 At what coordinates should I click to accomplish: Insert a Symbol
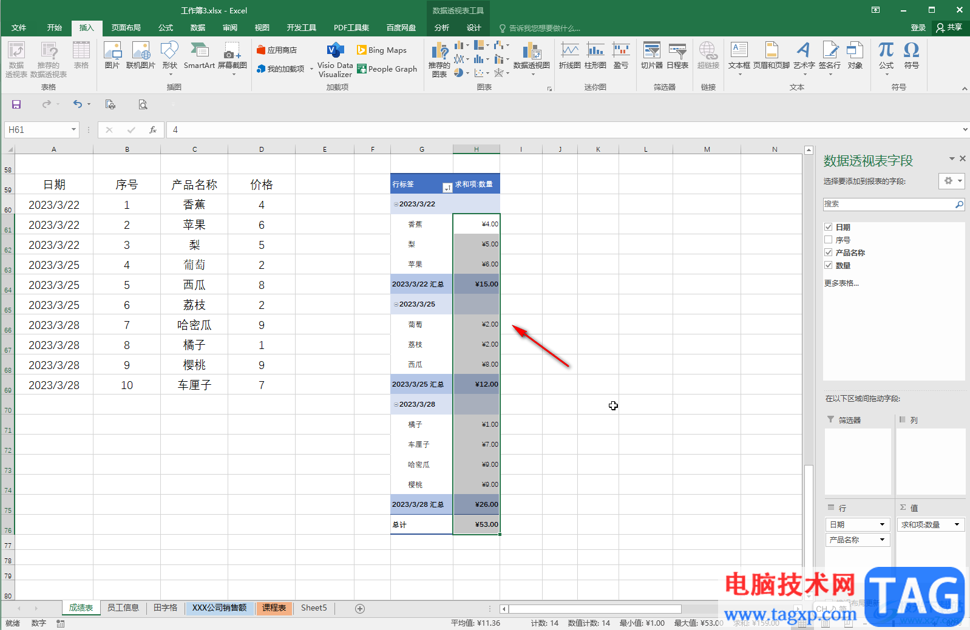point(912,55)
